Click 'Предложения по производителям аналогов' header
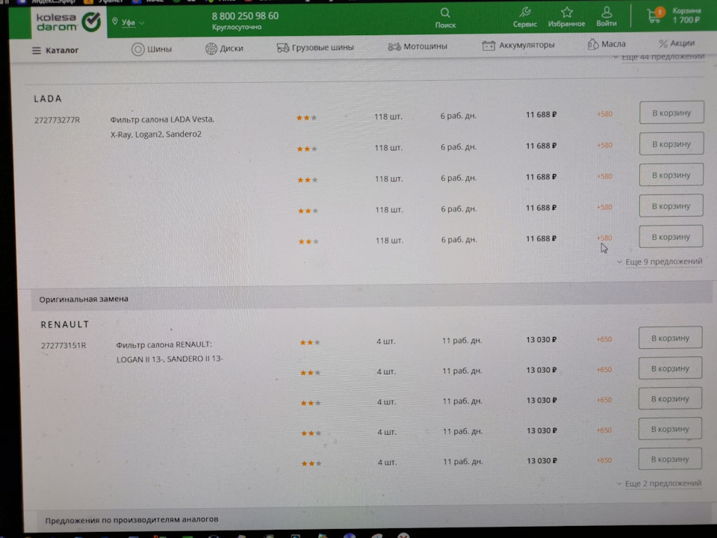 pyautogui.click(x=131, y=520)
